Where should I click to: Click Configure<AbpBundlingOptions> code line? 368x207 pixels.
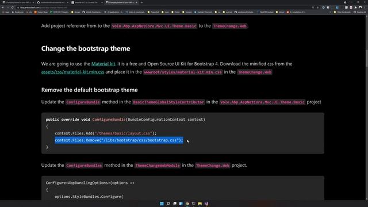click(x=90, y=183)
